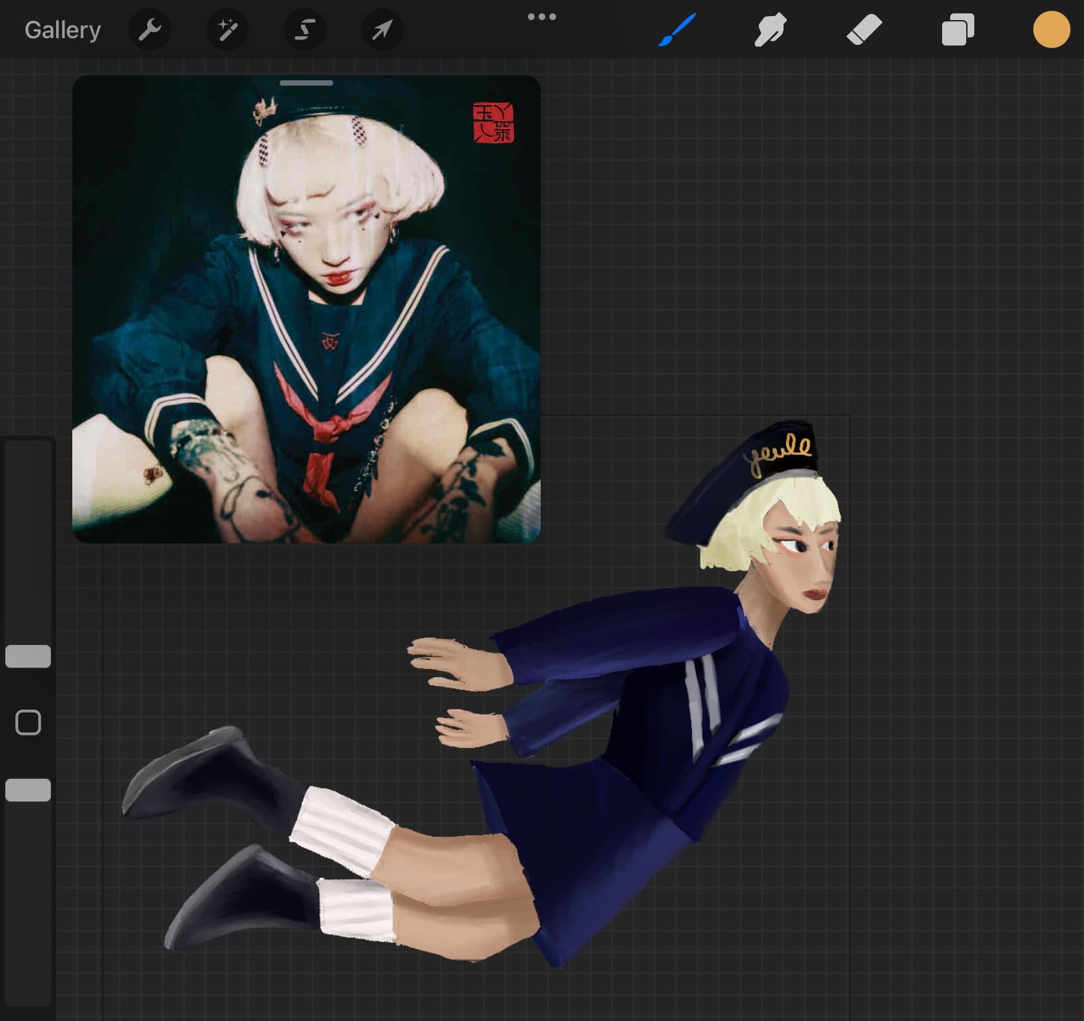
Task: Select the Eraser tool
Action: [864, 30]
